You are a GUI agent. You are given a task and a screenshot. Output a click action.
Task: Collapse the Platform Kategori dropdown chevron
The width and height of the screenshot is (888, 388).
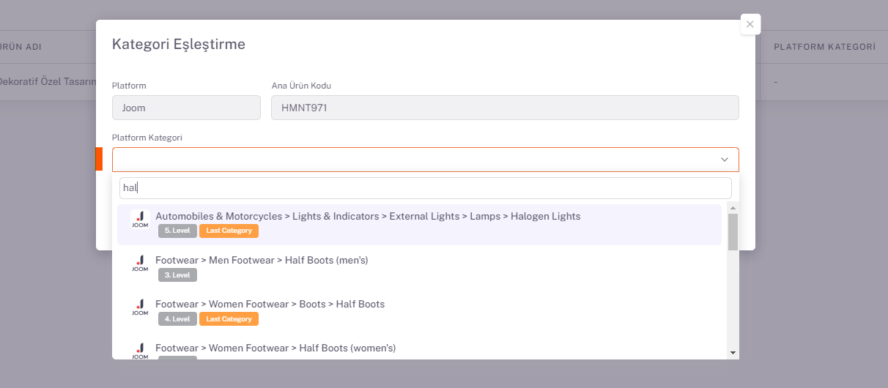coord(724,160)
